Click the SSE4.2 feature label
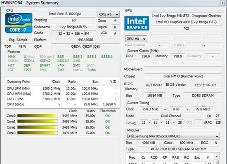 point(45,61)
